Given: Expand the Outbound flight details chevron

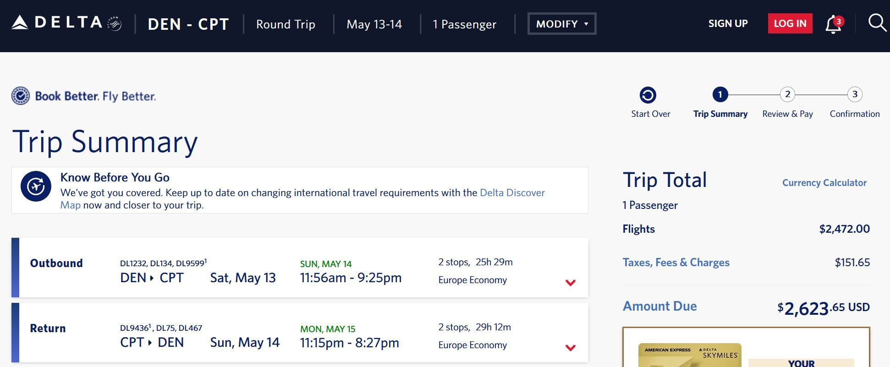Looking at the screenshot, I should click(570, 283).
